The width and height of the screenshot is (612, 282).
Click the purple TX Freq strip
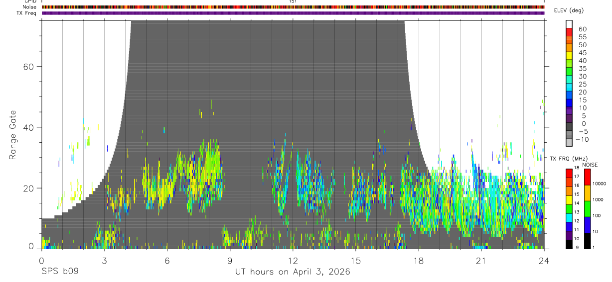[x=293, y=13]
